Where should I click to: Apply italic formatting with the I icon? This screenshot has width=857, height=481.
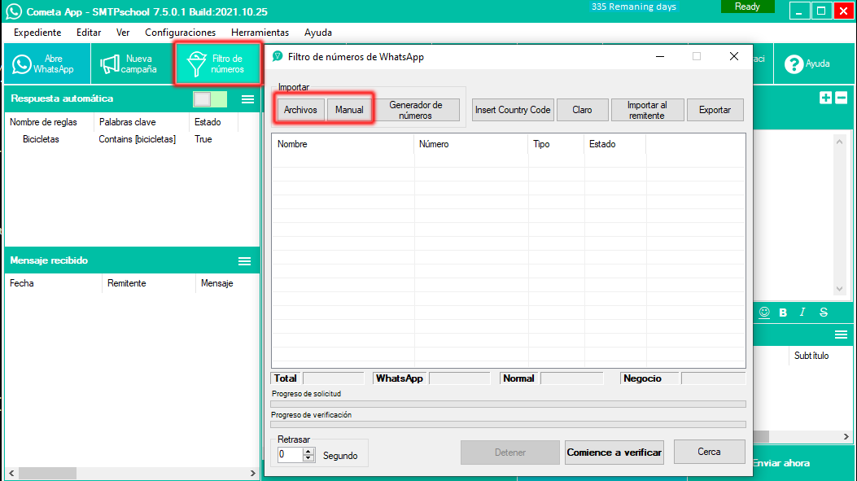[x=802, y=312]
